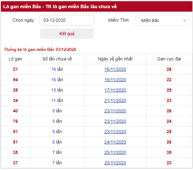The width and height of the screenshot is (193, 170).
Task: Click the Kết quả button
Action: click(67, 34)
